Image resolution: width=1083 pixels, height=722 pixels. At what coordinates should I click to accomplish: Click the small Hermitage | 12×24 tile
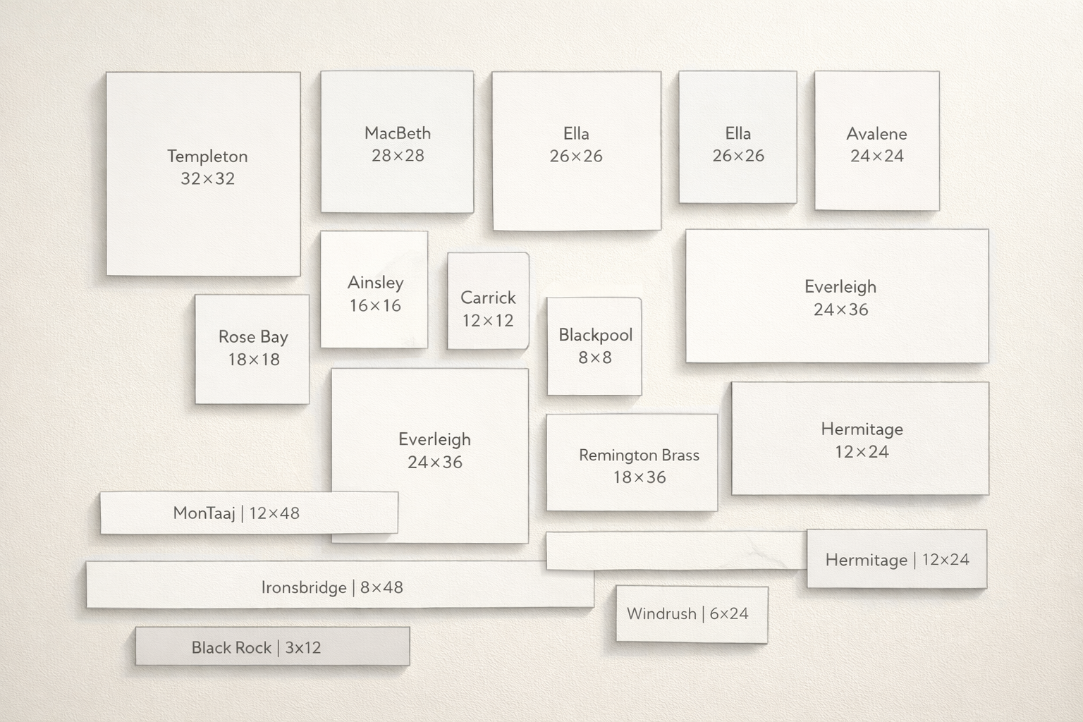[x=897, y=559]
